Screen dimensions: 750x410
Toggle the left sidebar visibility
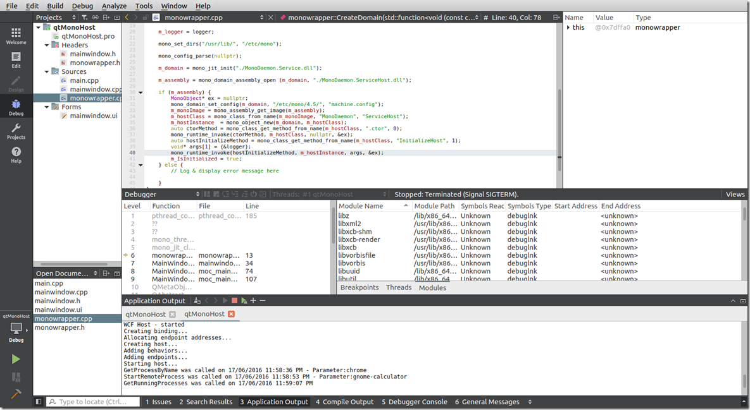coord(39,402)
